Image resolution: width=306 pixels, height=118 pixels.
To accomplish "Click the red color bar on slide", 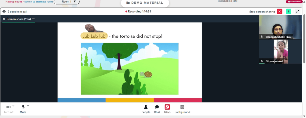I will pos(177,100).
